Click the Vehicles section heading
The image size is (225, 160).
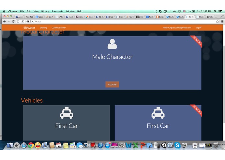point(32,100)
